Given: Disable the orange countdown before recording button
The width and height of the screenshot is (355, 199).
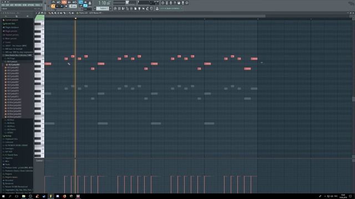Looking at the screenshot, I should coord(64,2).
